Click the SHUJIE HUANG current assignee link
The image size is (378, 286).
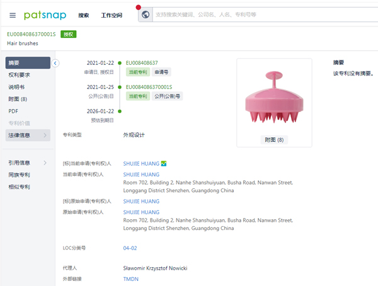[141, 174]
